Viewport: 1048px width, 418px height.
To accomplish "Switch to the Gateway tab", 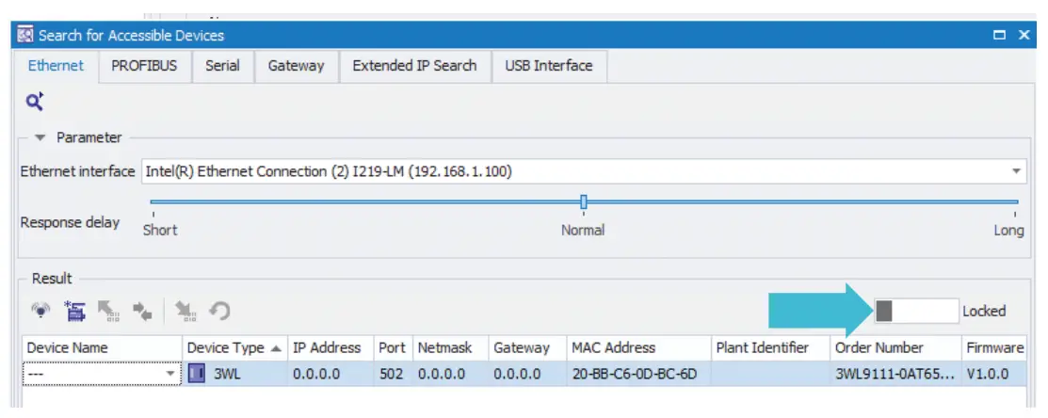I will coord(296,66).
